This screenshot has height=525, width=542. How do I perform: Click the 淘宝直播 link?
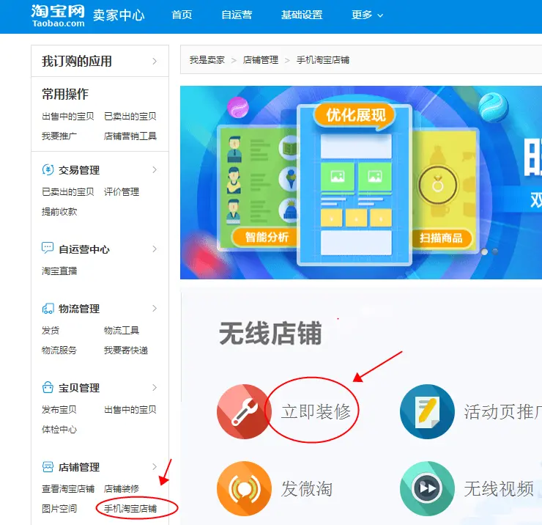(59, 271)
